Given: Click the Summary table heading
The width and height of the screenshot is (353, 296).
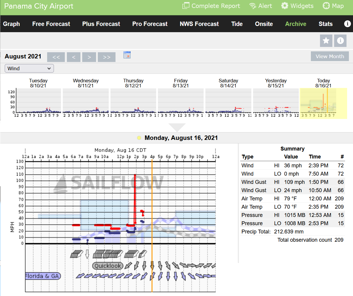Looking at the screenshot, I should click(292, 148).
